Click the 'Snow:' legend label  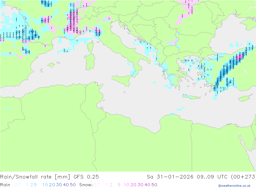(x=86, y=185)
